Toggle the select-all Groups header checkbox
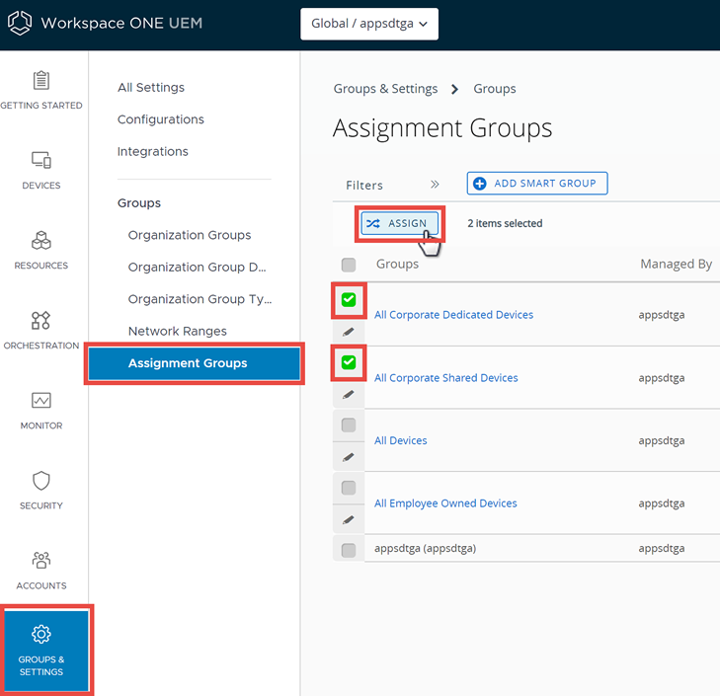This screenshot has height=696, width=720. 349,265
